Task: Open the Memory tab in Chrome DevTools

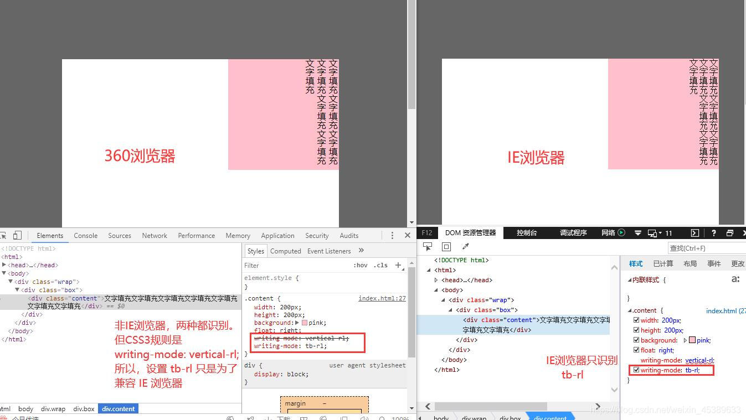Action: click(238, 235)
